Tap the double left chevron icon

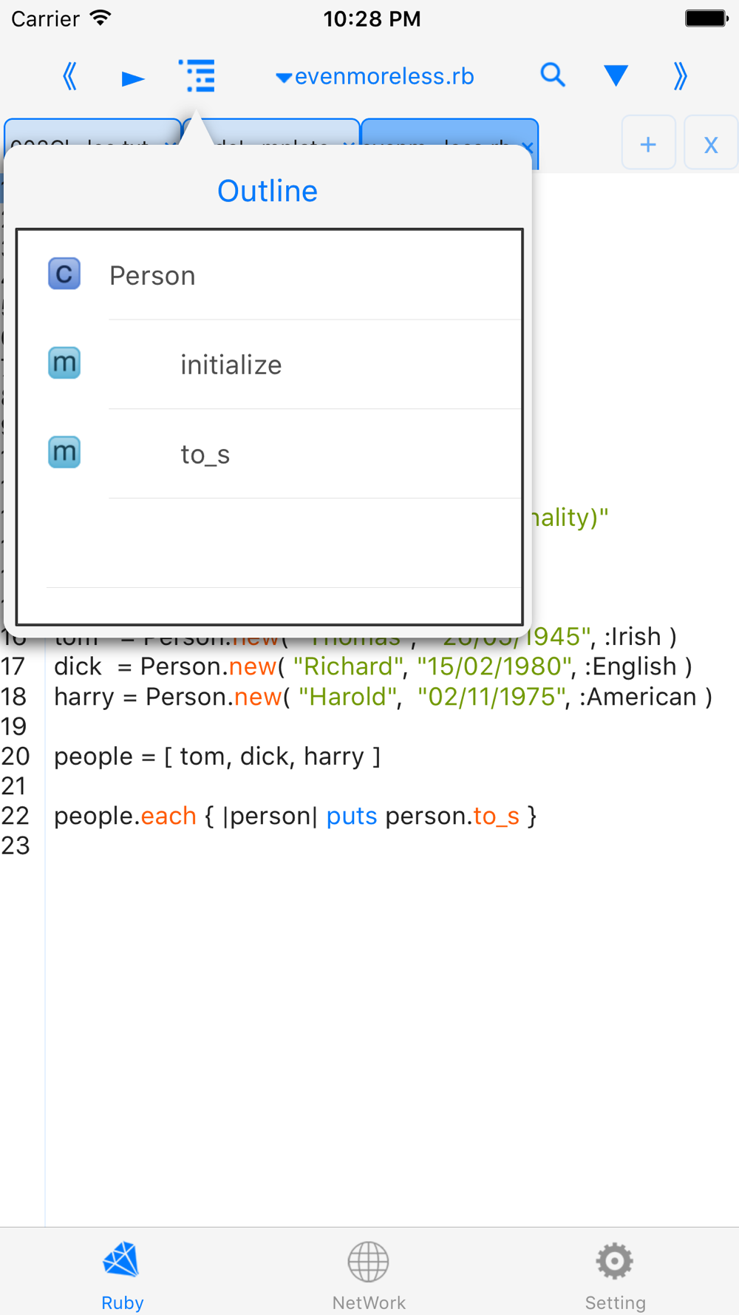click(70, 76)
